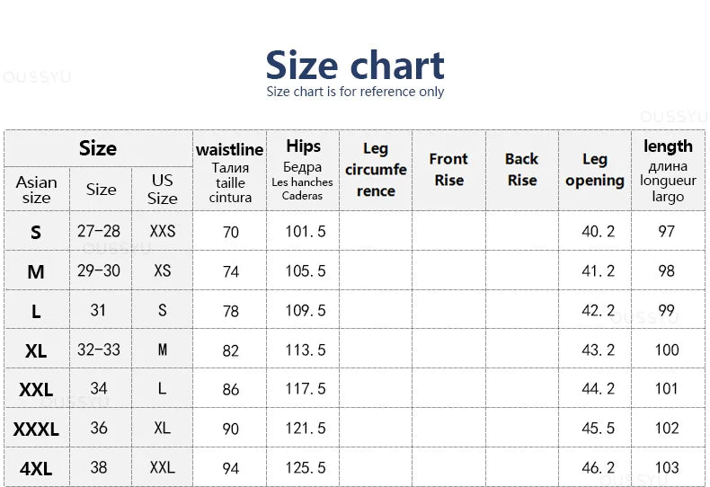Select the XXXL Asian size row label

pos(36,429)
